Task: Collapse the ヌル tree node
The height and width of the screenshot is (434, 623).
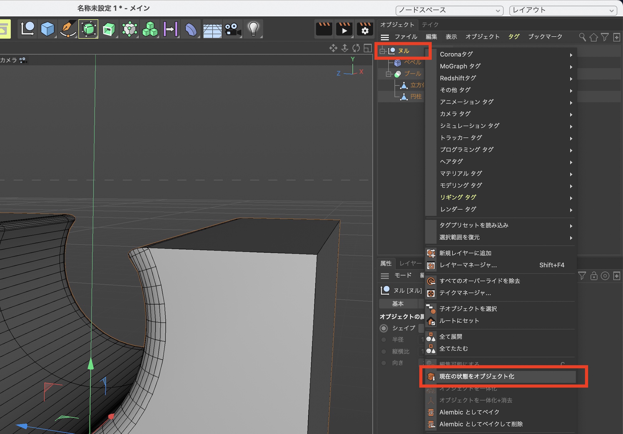Action: [x=383, y=51]
